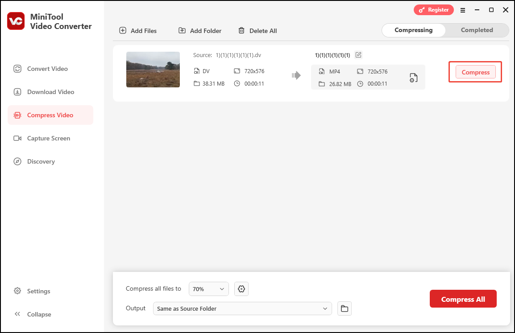This screenshot has height=333, width=515.
Task: Select Compress Video in the sidebar
Action: pos(50,115)
